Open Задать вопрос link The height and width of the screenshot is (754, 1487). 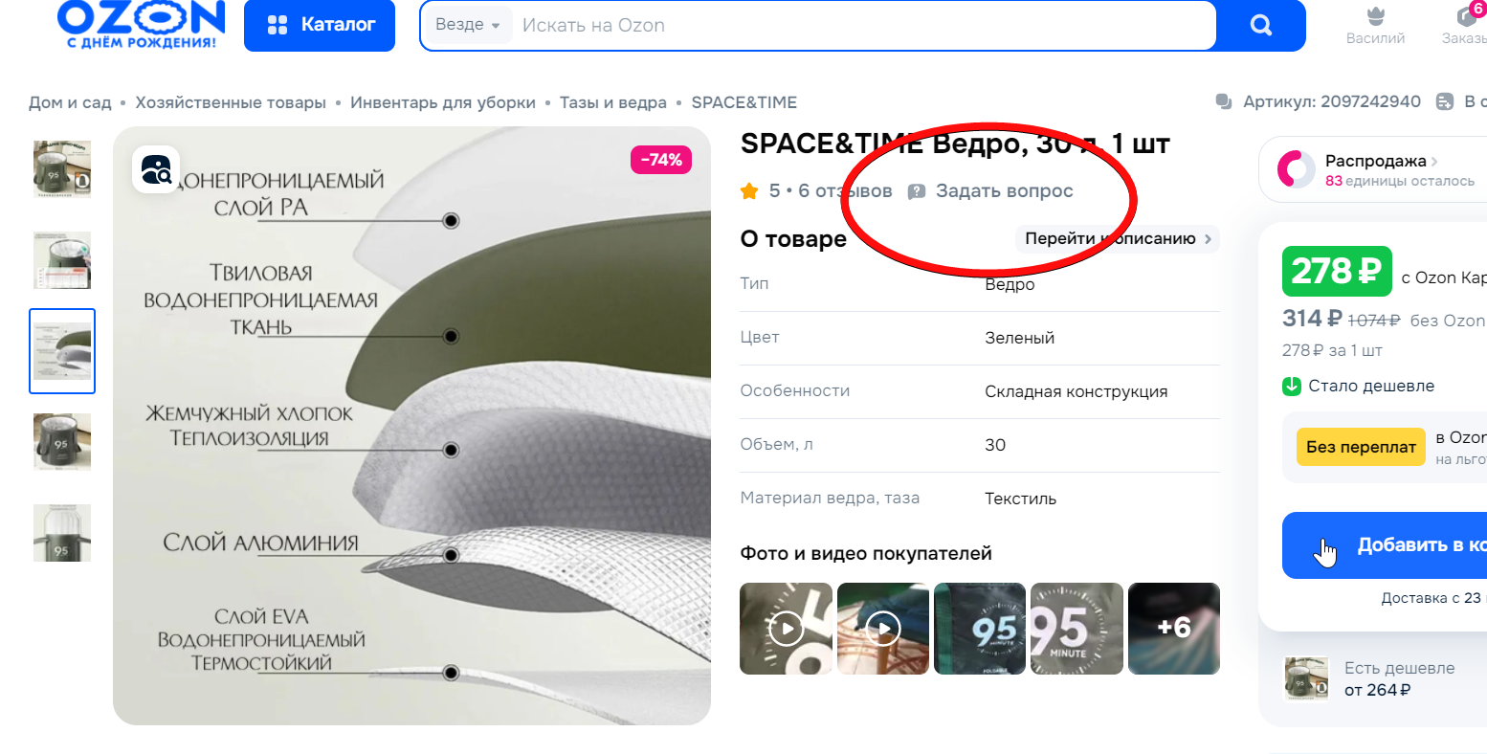click(x=1004, y=191)
